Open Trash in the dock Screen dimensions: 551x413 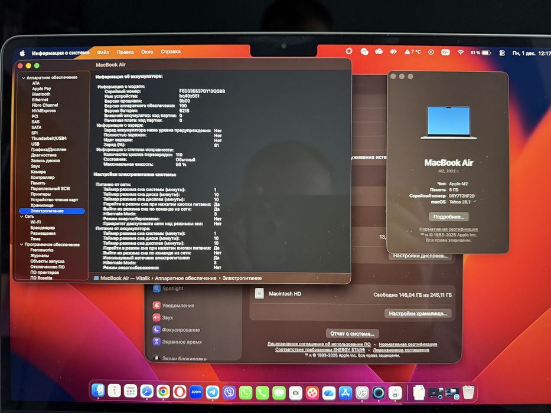pos(468,392)
